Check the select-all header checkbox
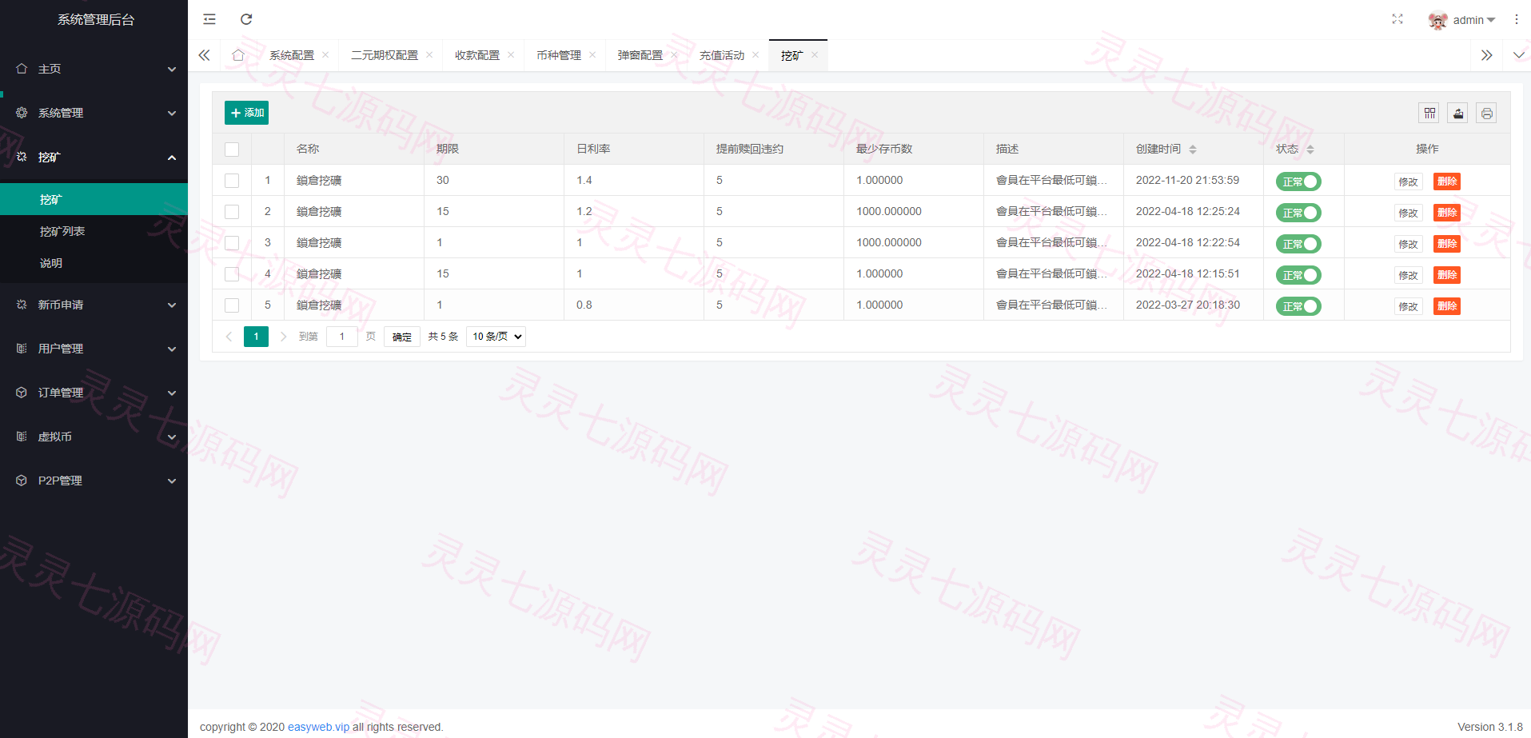1531x738 pixels. pyautogui.click(x=232, y=150)
